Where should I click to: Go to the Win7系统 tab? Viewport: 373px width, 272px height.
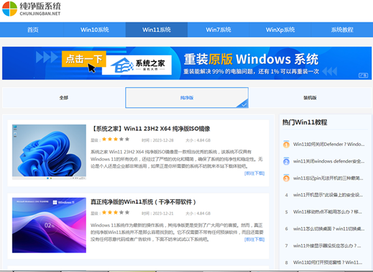pyautogui.click(x=218, y=30)
